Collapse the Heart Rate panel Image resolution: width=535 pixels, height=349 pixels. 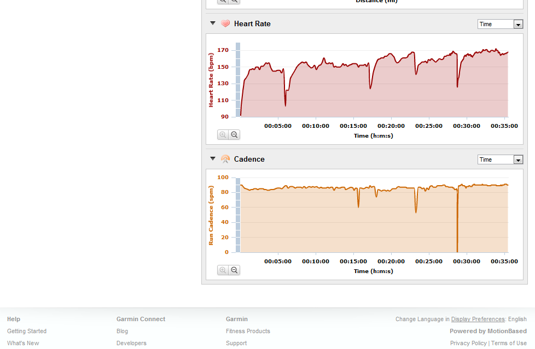coord(213,23)
